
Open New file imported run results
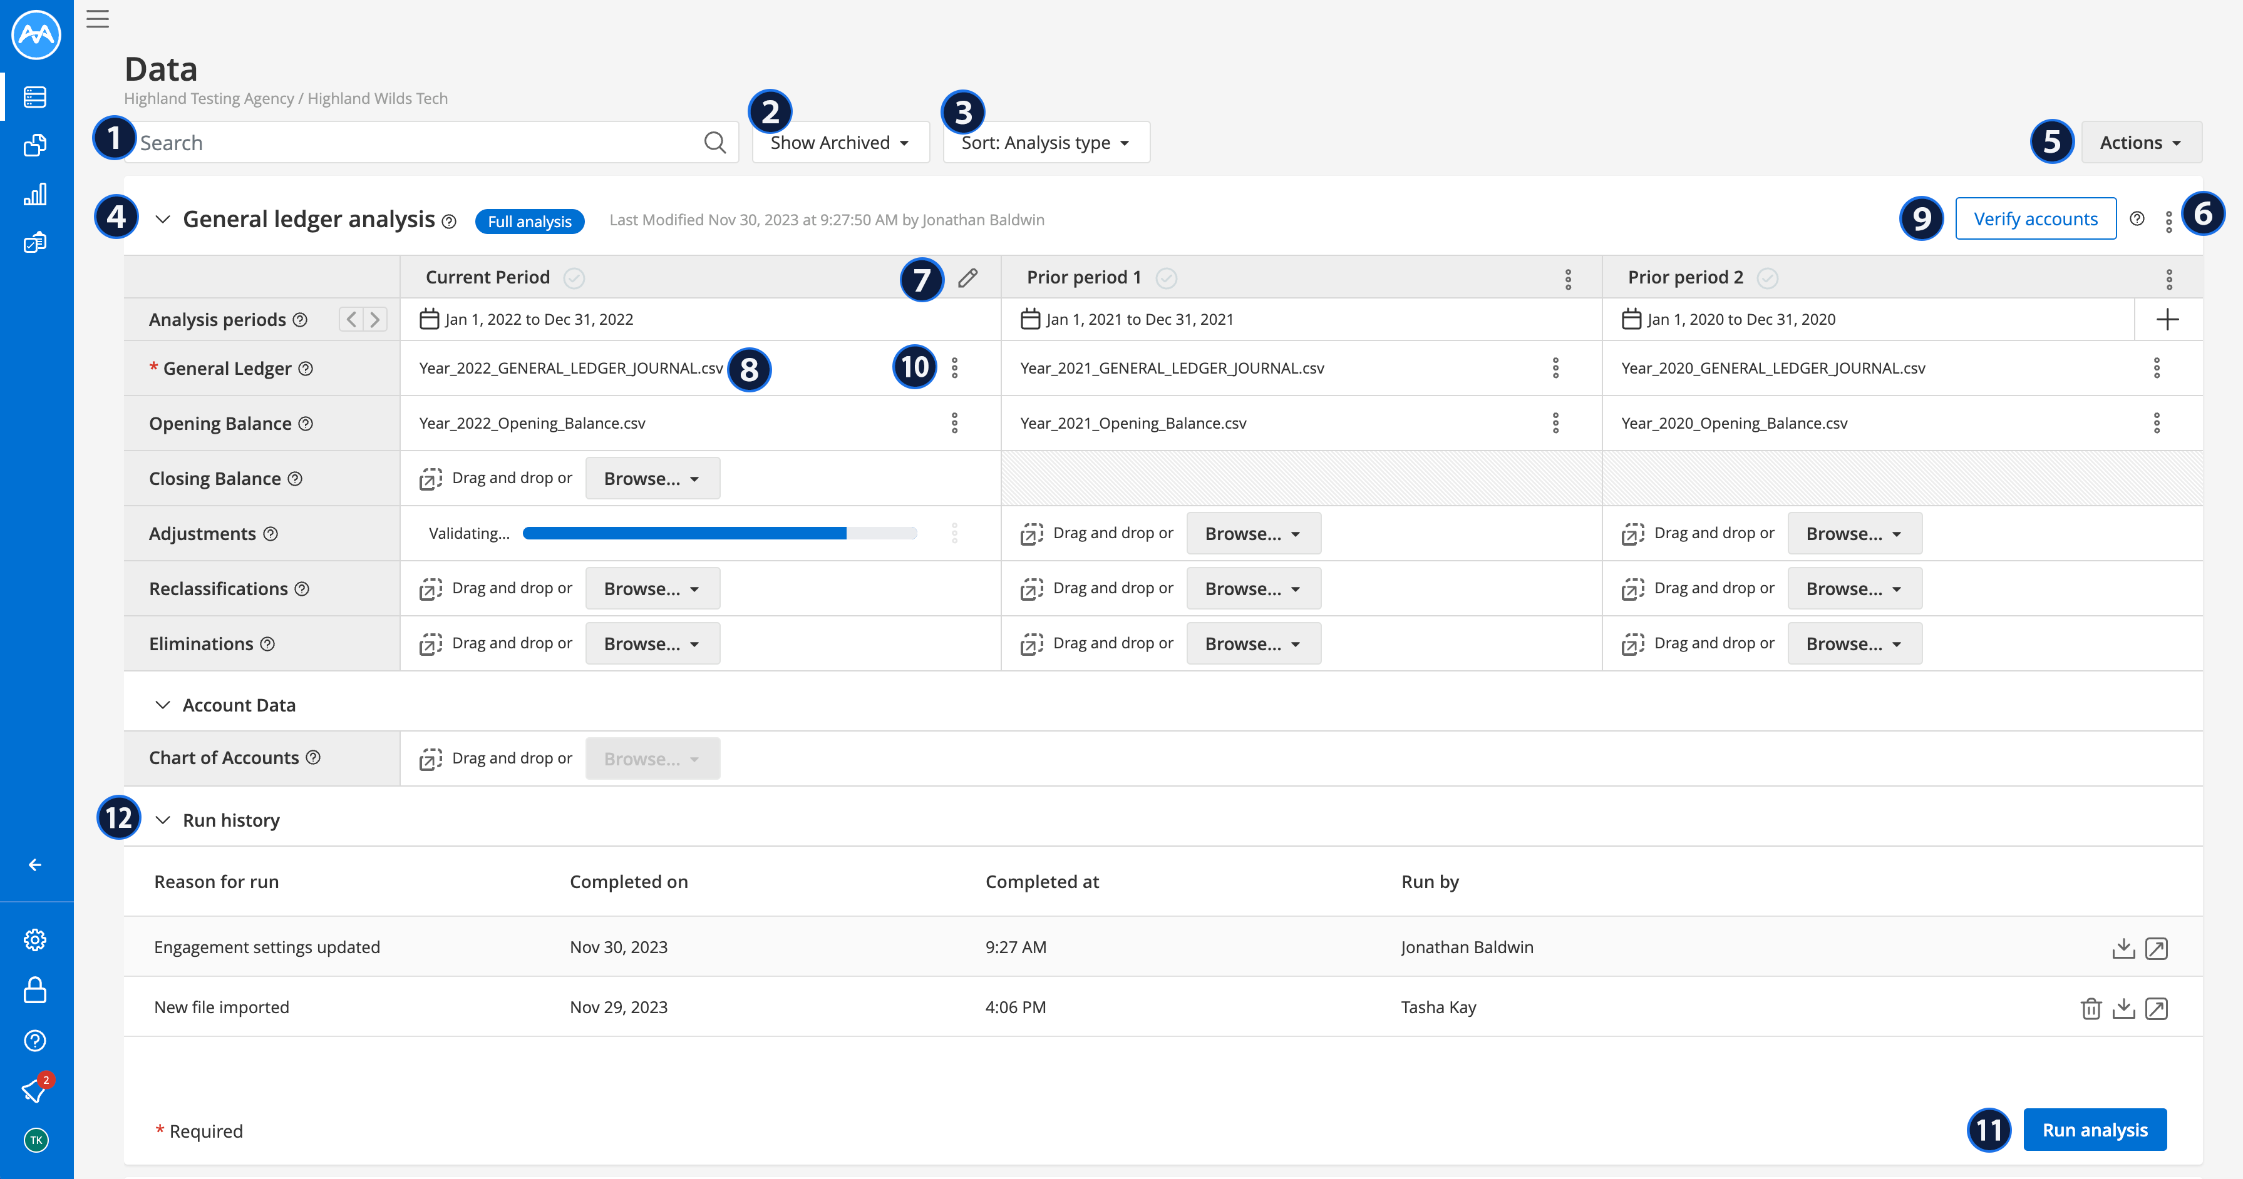pos(2156,1008)
